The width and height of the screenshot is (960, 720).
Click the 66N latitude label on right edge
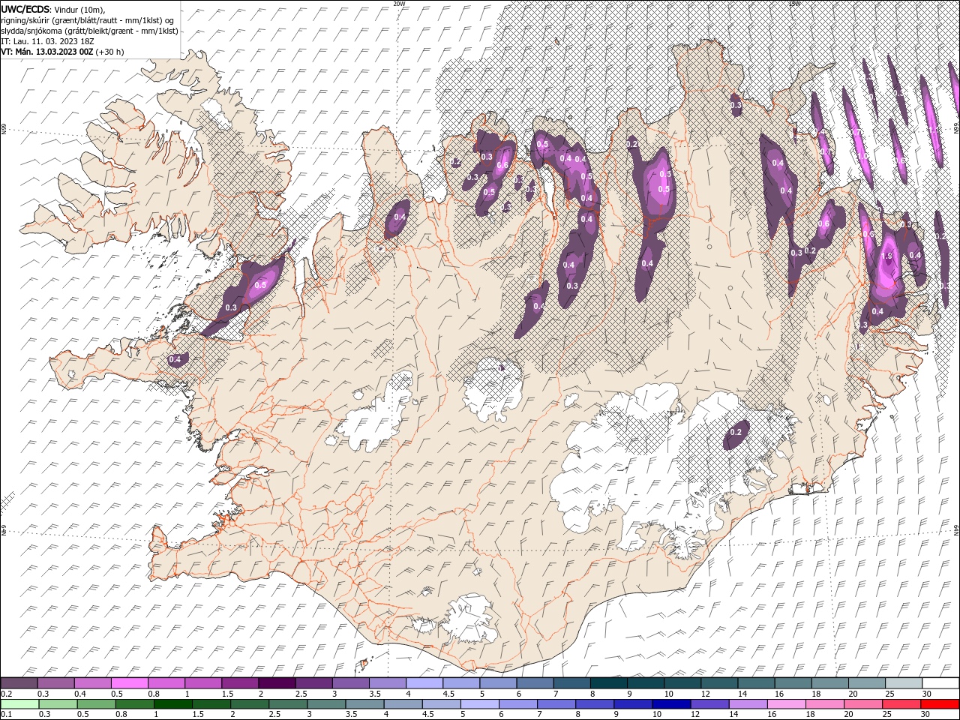pos(956,129)
